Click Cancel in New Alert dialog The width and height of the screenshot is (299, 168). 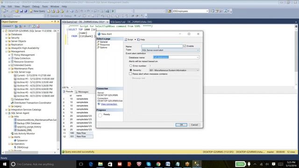pos(194,125)
